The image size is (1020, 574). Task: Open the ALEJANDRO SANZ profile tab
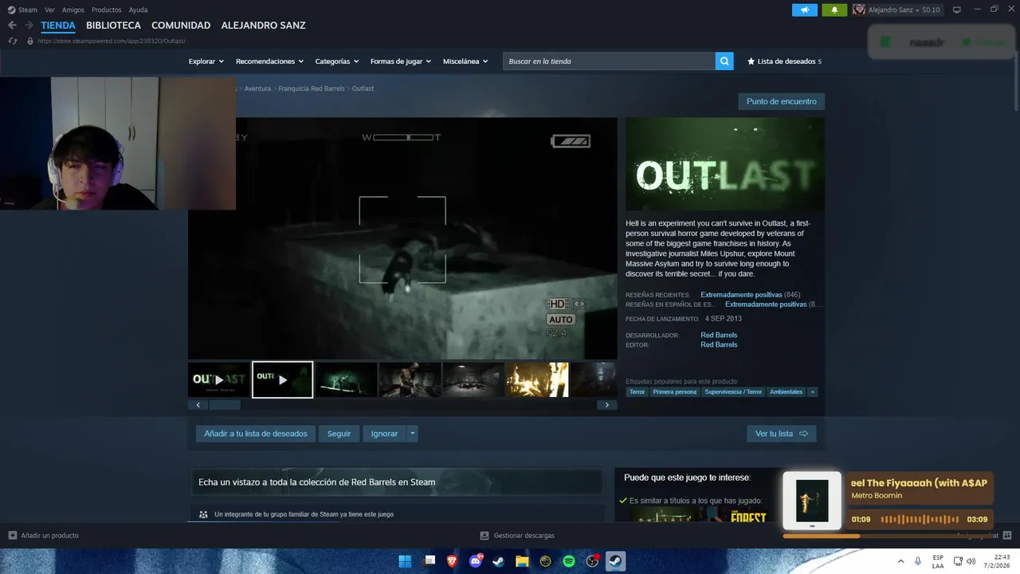click(263, 26)
